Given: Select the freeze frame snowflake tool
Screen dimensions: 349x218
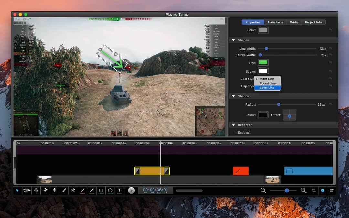Looking at the screenshot, I should [73, 191].
